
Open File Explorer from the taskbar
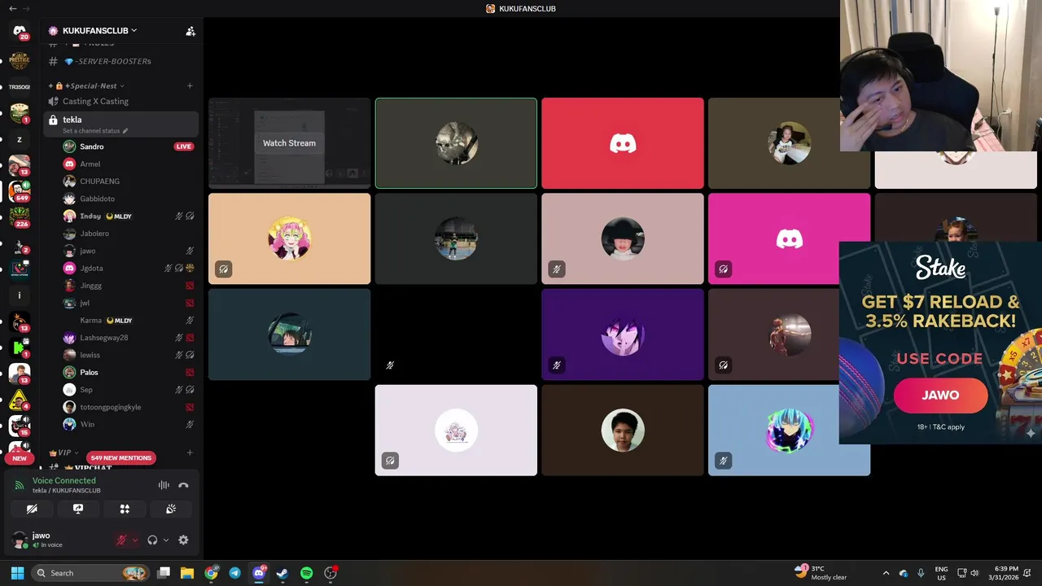[x=187, y=573]
